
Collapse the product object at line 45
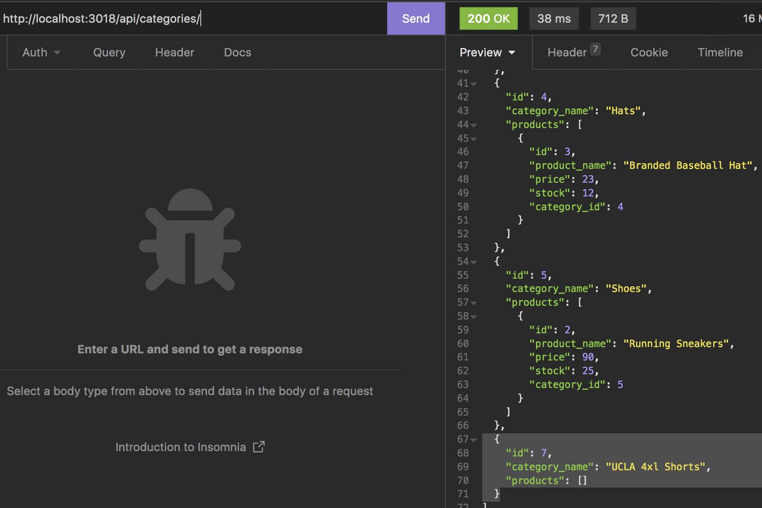(x=474, y=139)
